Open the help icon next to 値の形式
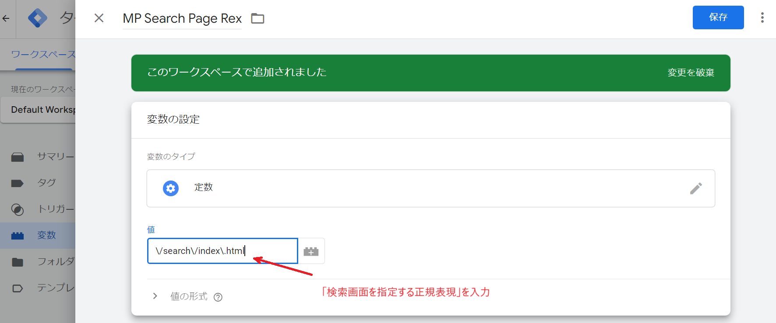The height and width of the screenshot is (323, 776). pyautogui.click(x=218, y=297)
